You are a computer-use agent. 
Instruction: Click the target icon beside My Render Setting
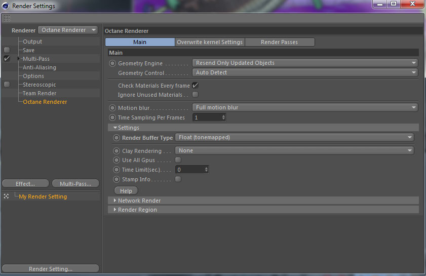(x=6, y=196)
